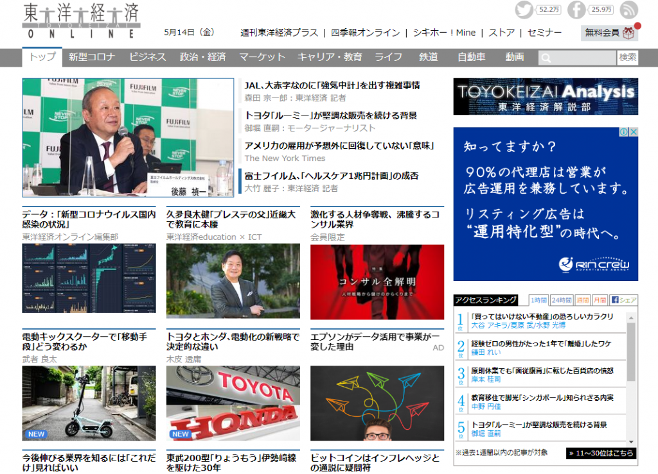Go to キャリア・教育 section
Image resolution: width=658 pixels, height=474 pixels.
coord(330,57)
